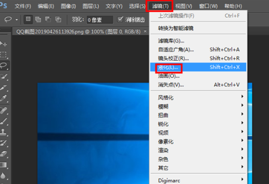Open the 编辑(E) menu

tap(46, 6)
